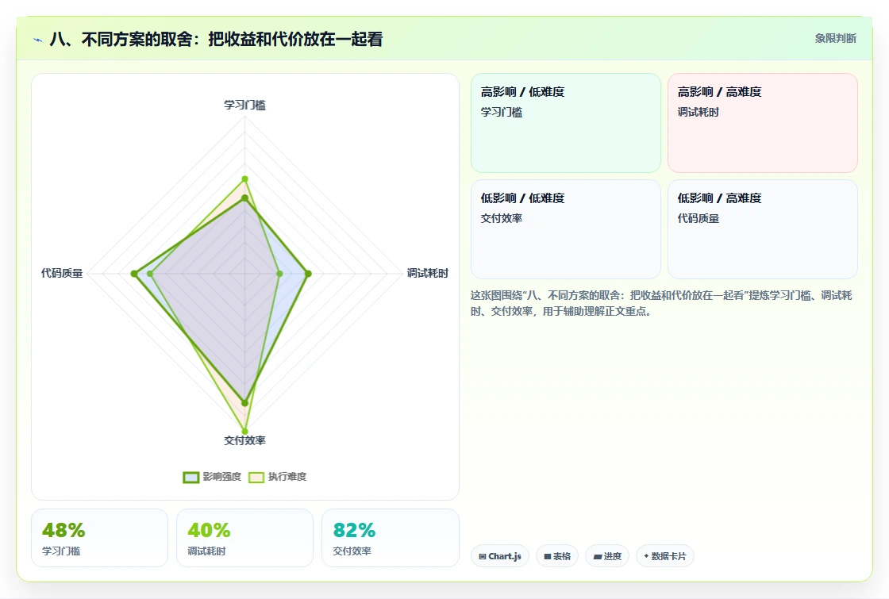Screen dimensions: 889x599
Task: Click the section title 八、不同方案的取舍
Action: pyautogui.click(x=216, y=39)
